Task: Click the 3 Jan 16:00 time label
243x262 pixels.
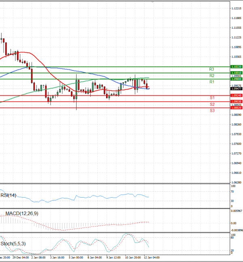Action: 57,258
